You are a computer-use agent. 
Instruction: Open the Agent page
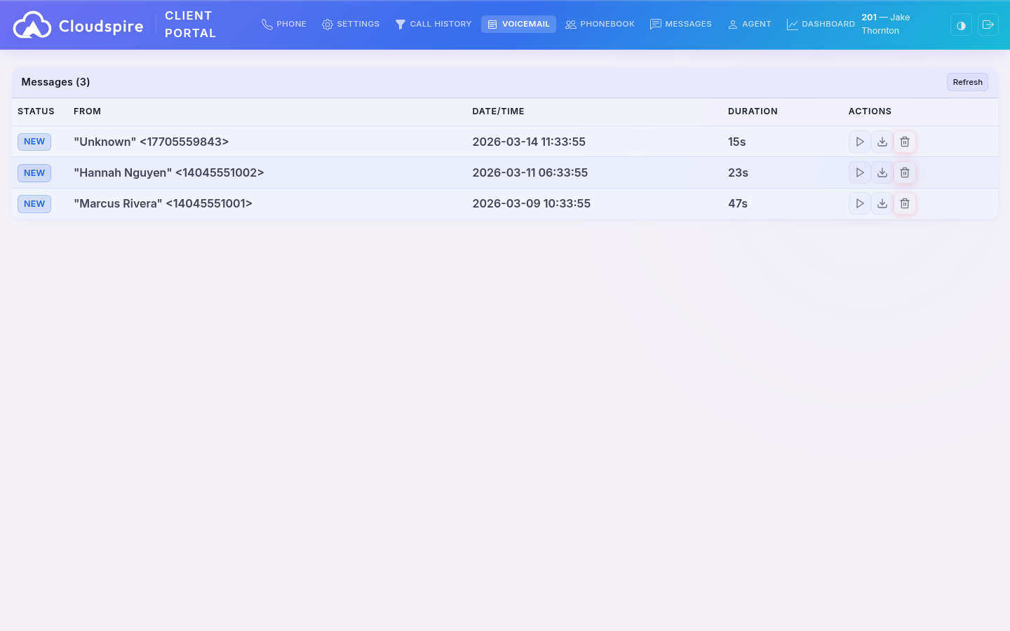750,24
